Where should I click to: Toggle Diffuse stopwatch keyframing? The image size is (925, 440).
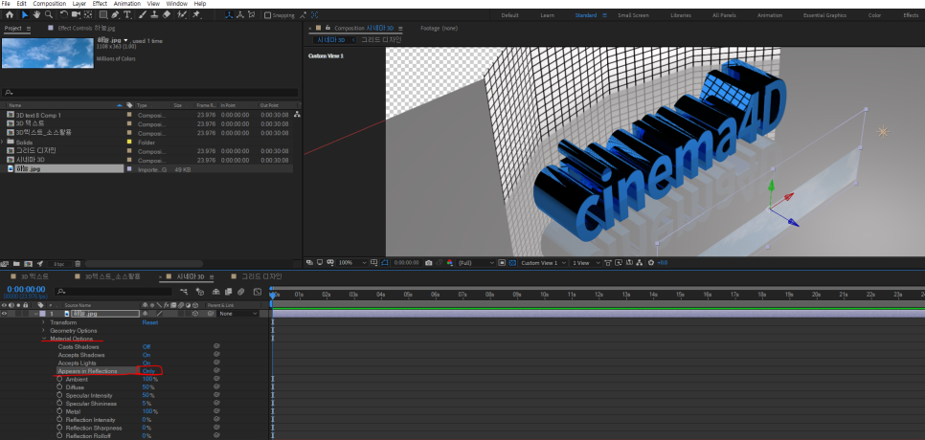click(x=59, y=387)
